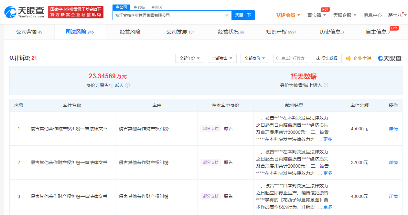The image size is (408, 215).
Task: Open 消息中心 message center
Action: pyautogui.click(x=372, y=15)
